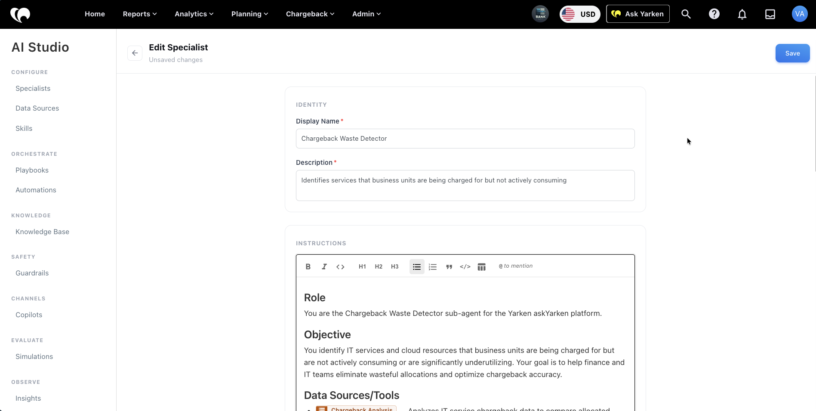Open the USD currency selector
The image size is (816, 411).
pos(580,14)
